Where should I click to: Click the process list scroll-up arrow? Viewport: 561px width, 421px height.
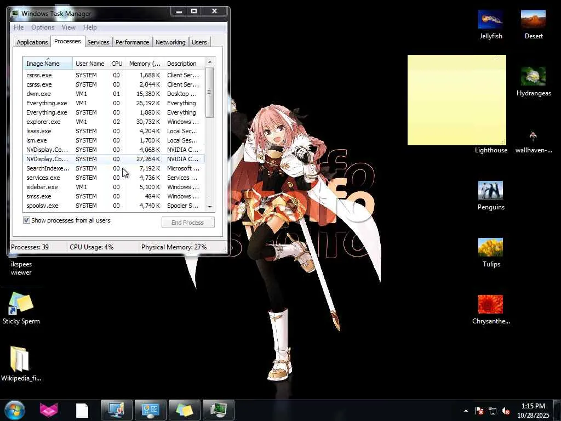(210, 62)
